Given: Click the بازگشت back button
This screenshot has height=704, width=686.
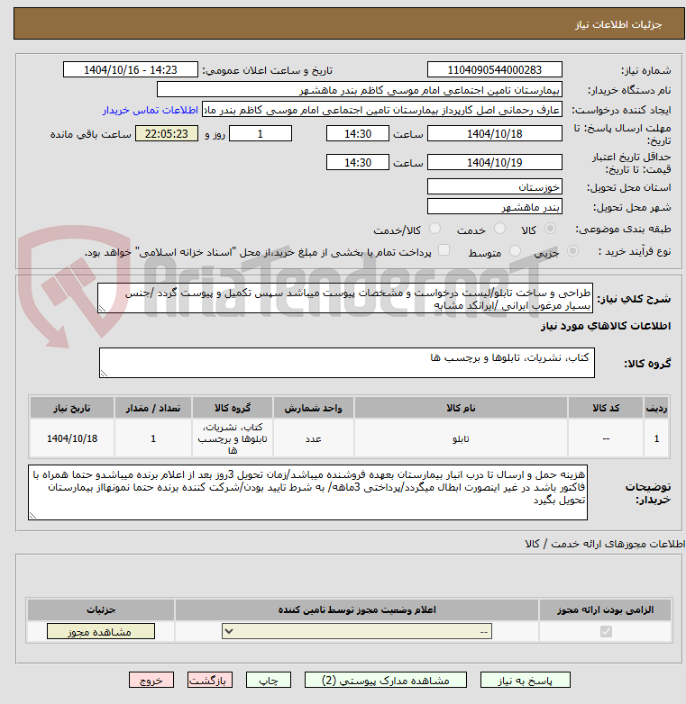Looking at the screenshot, I should [x=210, y=681].
